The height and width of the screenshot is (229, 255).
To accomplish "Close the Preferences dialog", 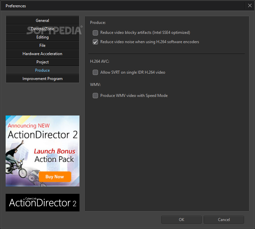I will click(x=250, y=6).
